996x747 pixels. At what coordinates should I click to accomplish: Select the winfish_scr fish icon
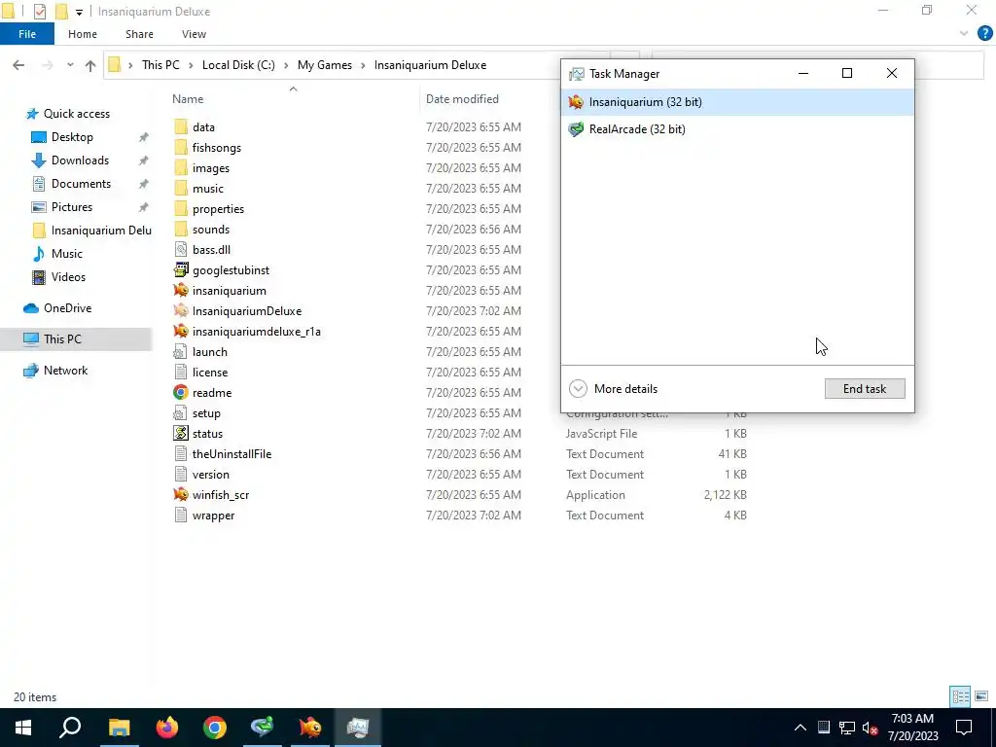tap(181, 494)
